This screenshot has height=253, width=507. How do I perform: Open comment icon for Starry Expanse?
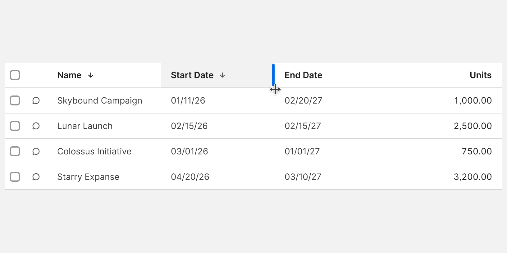(x=36, y=177)
